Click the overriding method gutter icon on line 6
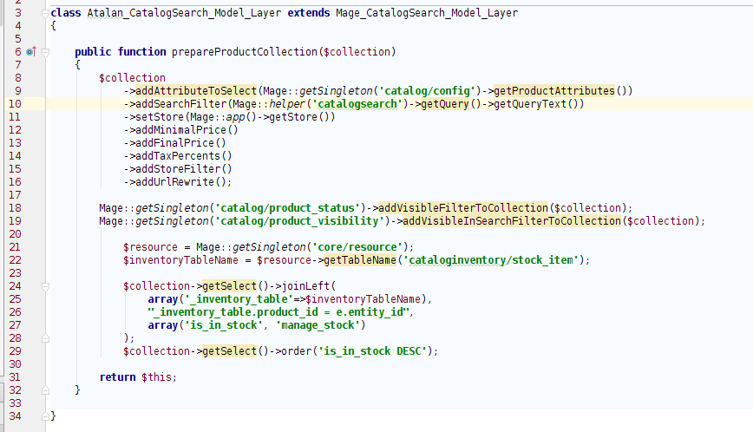The height and width of the screenshot is (432, 753). [x=31, y=51]
